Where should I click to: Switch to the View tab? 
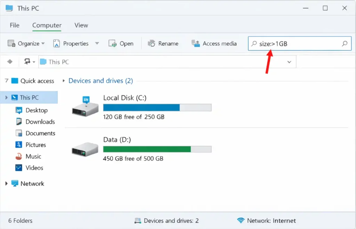pyautogui.click(x=81, y=25)
